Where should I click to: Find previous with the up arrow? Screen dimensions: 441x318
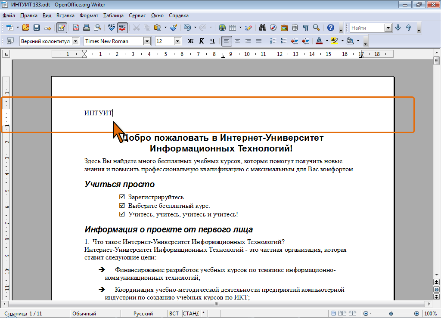click(x=409, y=28)
